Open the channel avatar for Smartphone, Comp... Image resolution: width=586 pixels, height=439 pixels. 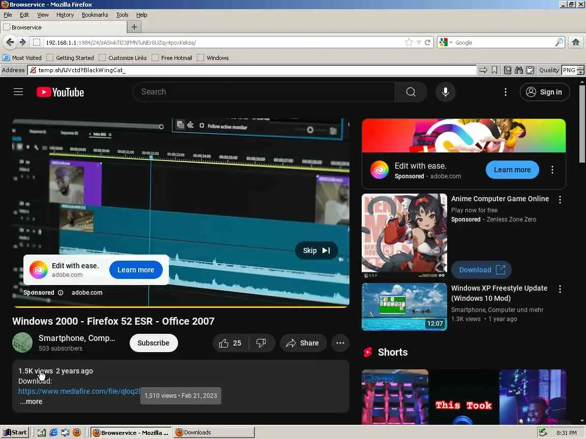point(22,342)
